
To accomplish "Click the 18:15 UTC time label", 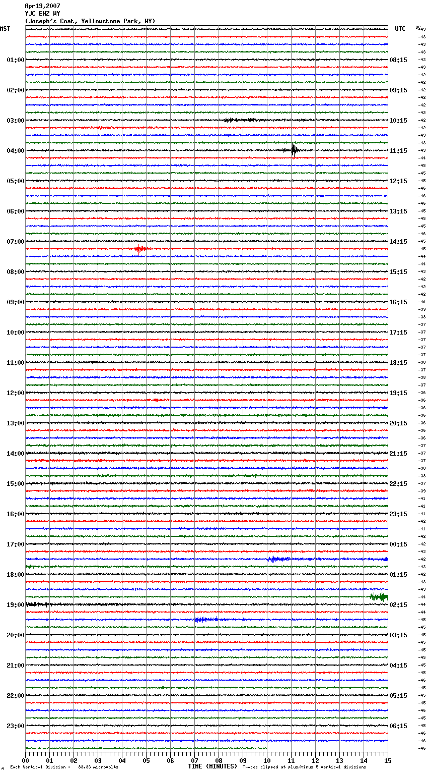I will pos(398,363).
